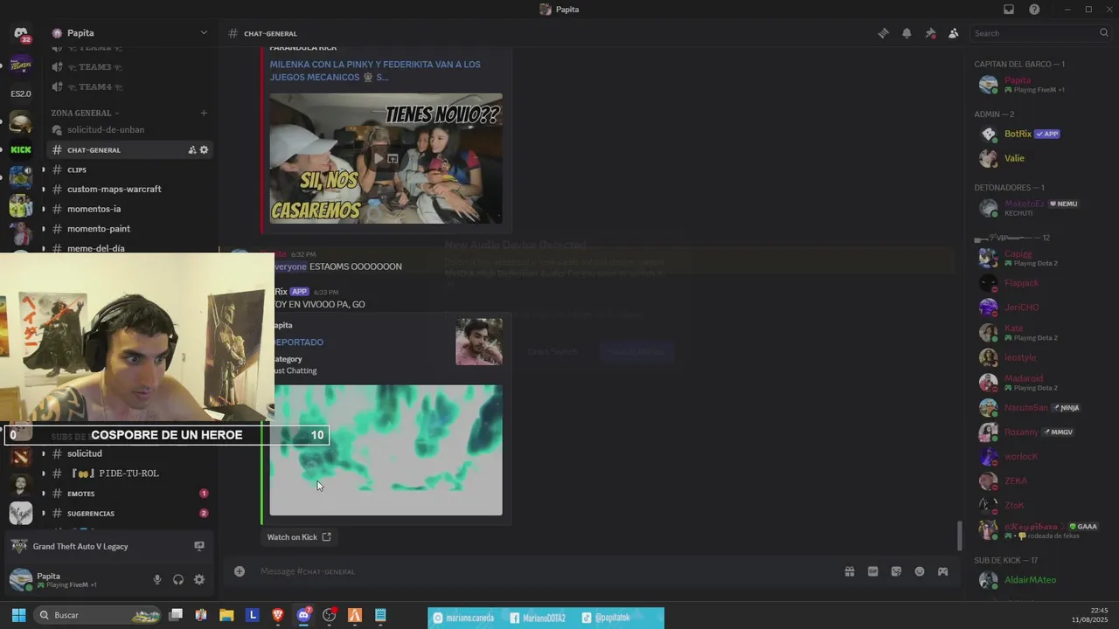Expand threads of emotes channel
1119x629 pixels.
pyautogui.click(x=43, y=494)
